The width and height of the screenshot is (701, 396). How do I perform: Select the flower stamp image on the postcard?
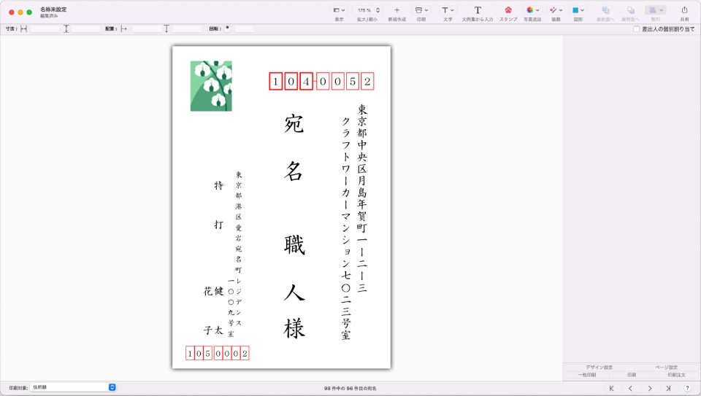click(x=211, y=86)
